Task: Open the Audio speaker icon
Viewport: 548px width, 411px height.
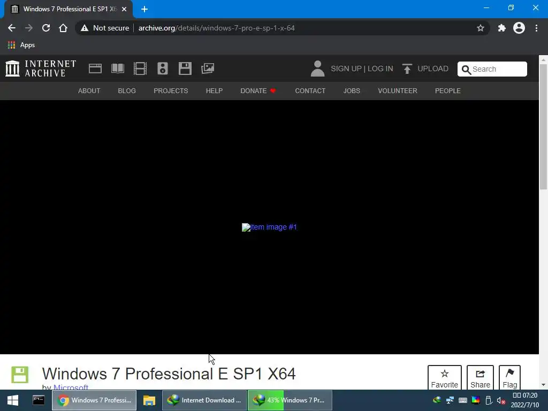Action: point(163,68)
